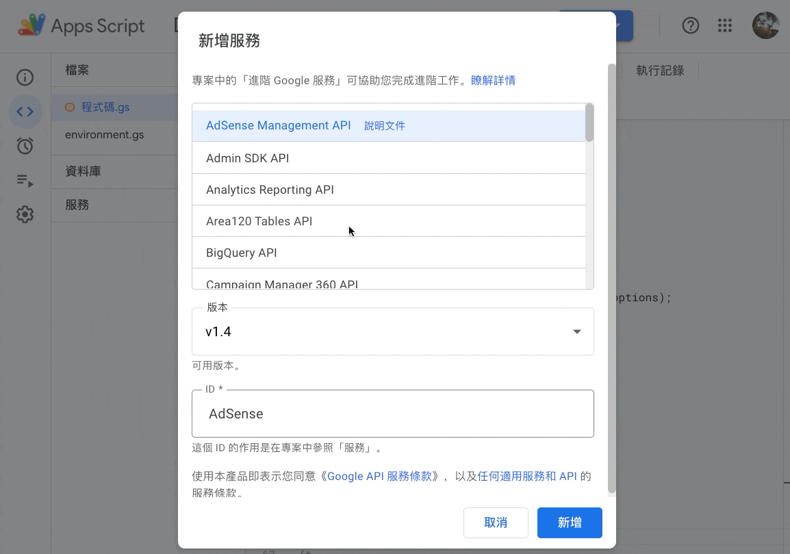Open the Overview info icon in sidebar
The height and width of the screenshot is (554, 790).
[x=25, y=77]
